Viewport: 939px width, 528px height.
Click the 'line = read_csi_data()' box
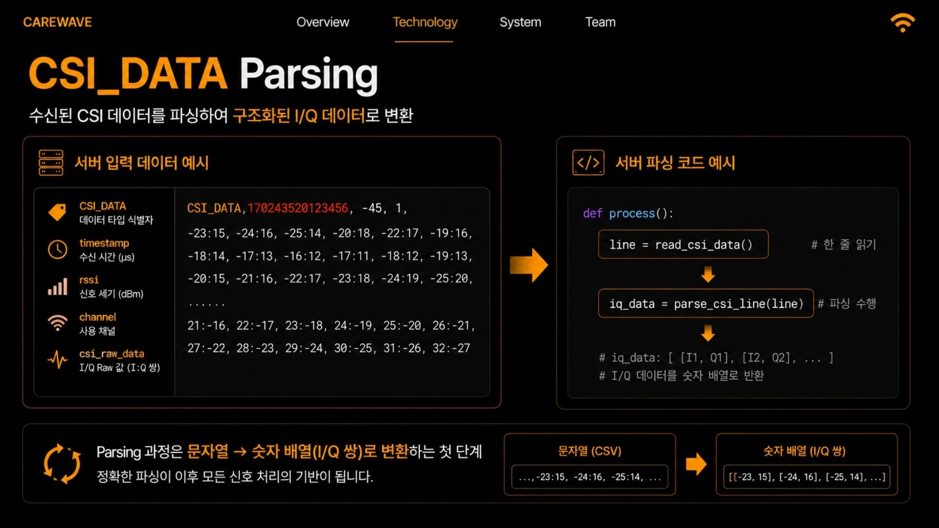(x=683, y=244)
